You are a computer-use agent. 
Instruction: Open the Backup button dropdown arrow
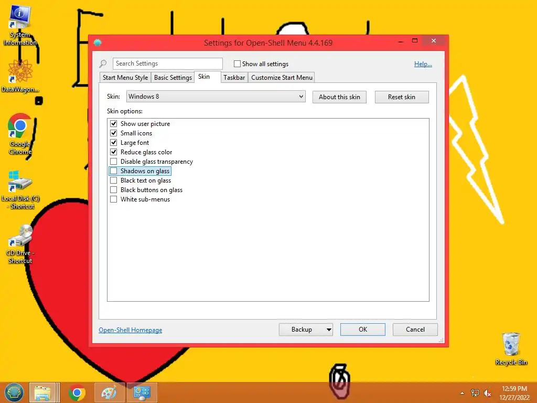pyautogui.click(x=329, y=330)
